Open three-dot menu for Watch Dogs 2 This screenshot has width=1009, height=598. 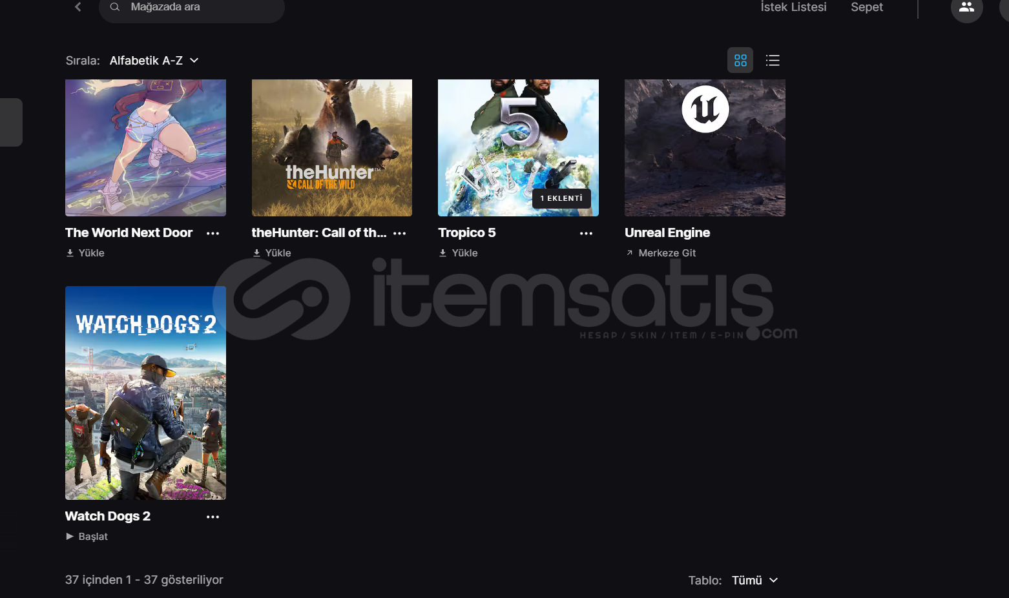click(213, 517)
